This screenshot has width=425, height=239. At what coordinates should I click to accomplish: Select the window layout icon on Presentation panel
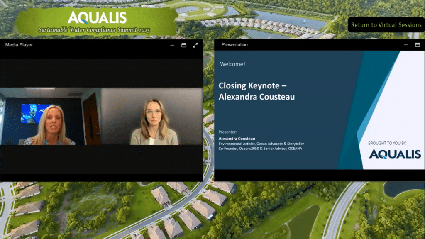(x=418, y=44)
